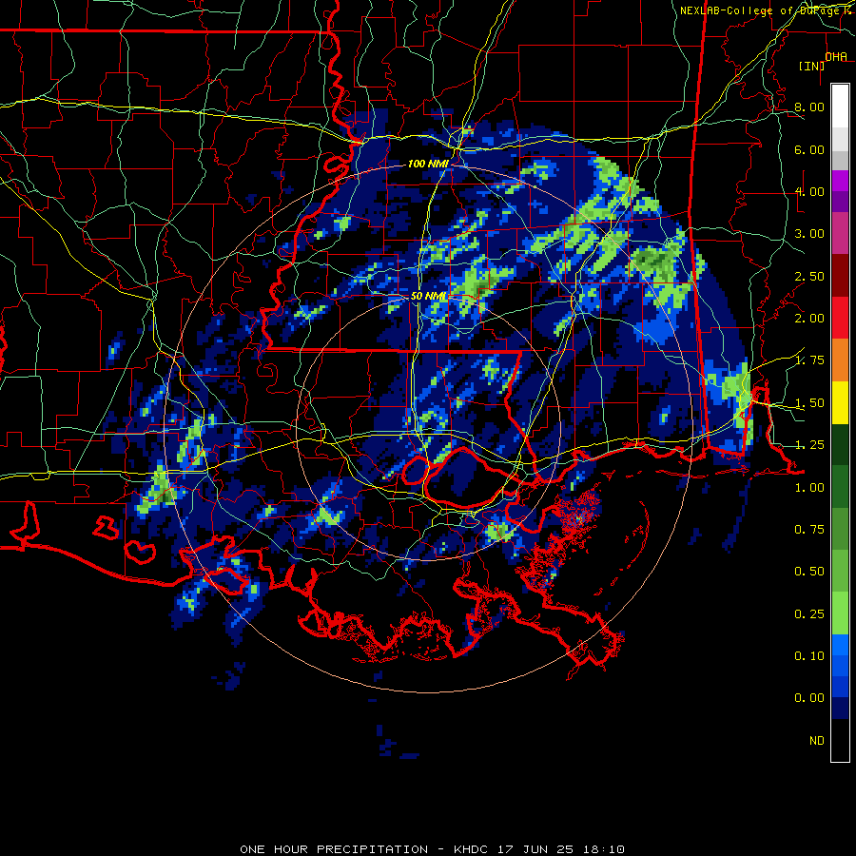Click the '0.75' legend value
Image resolution: width=856 pixels, height=856 pixels.
coord(809,530)
